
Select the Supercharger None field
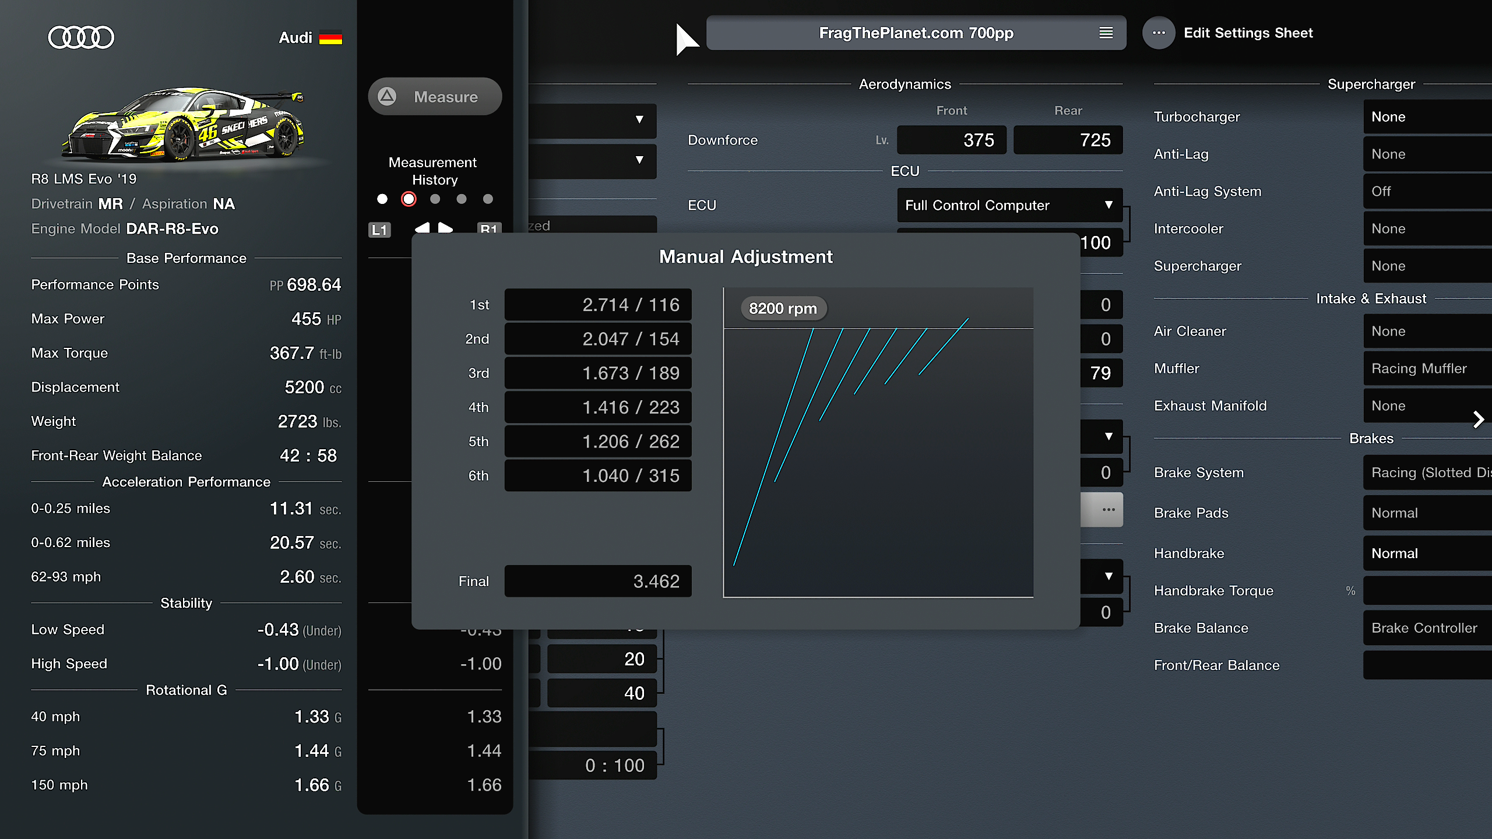1428,266
